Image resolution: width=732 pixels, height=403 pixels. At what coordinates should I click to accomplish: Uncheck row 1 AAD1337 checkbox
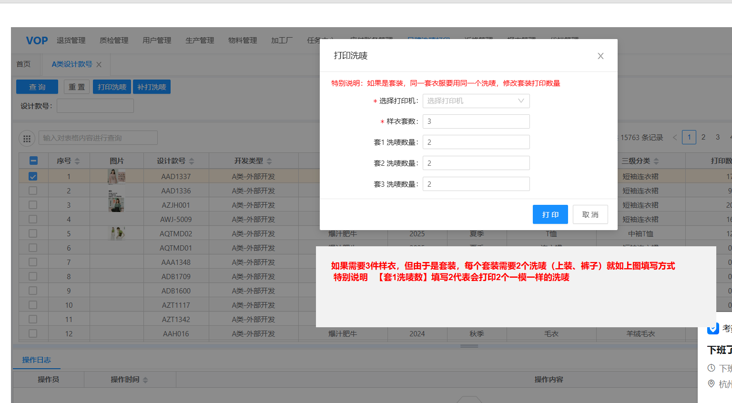tap(33, 176)
